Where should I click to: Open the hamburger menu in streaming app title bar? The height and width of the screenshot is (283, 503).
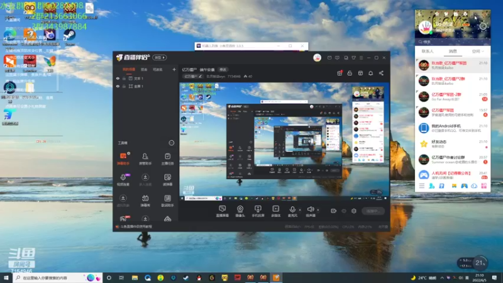361,58
